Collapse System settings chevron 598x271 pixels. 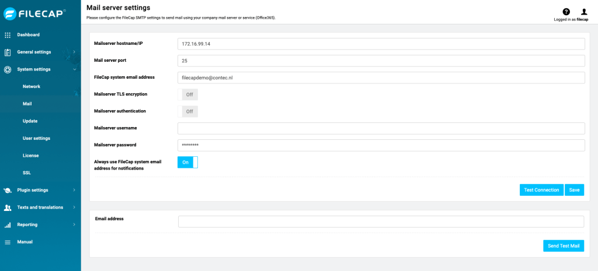point(74,69)
